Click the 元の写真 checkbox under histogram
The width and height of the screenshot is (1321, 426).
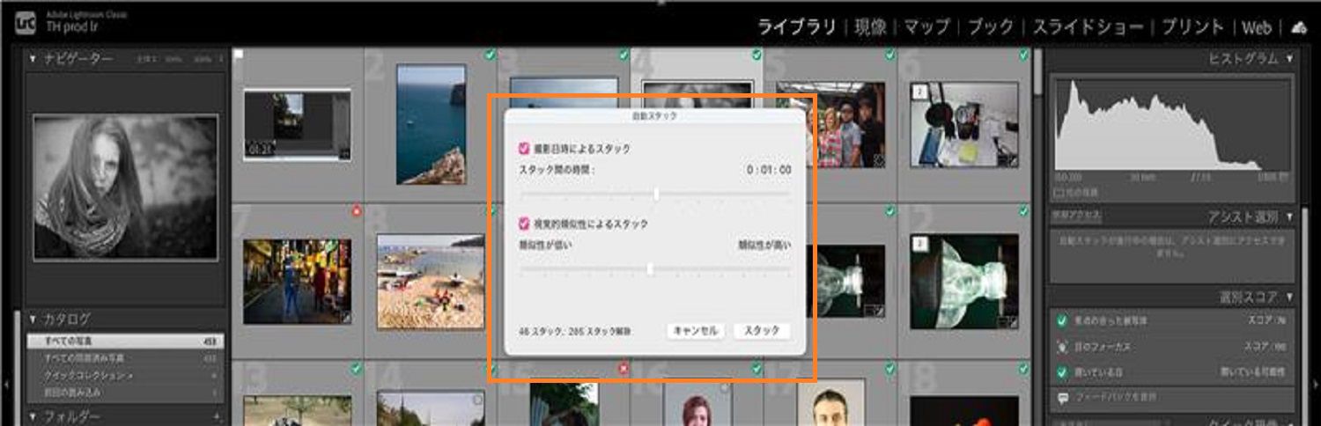point(1059,191)
